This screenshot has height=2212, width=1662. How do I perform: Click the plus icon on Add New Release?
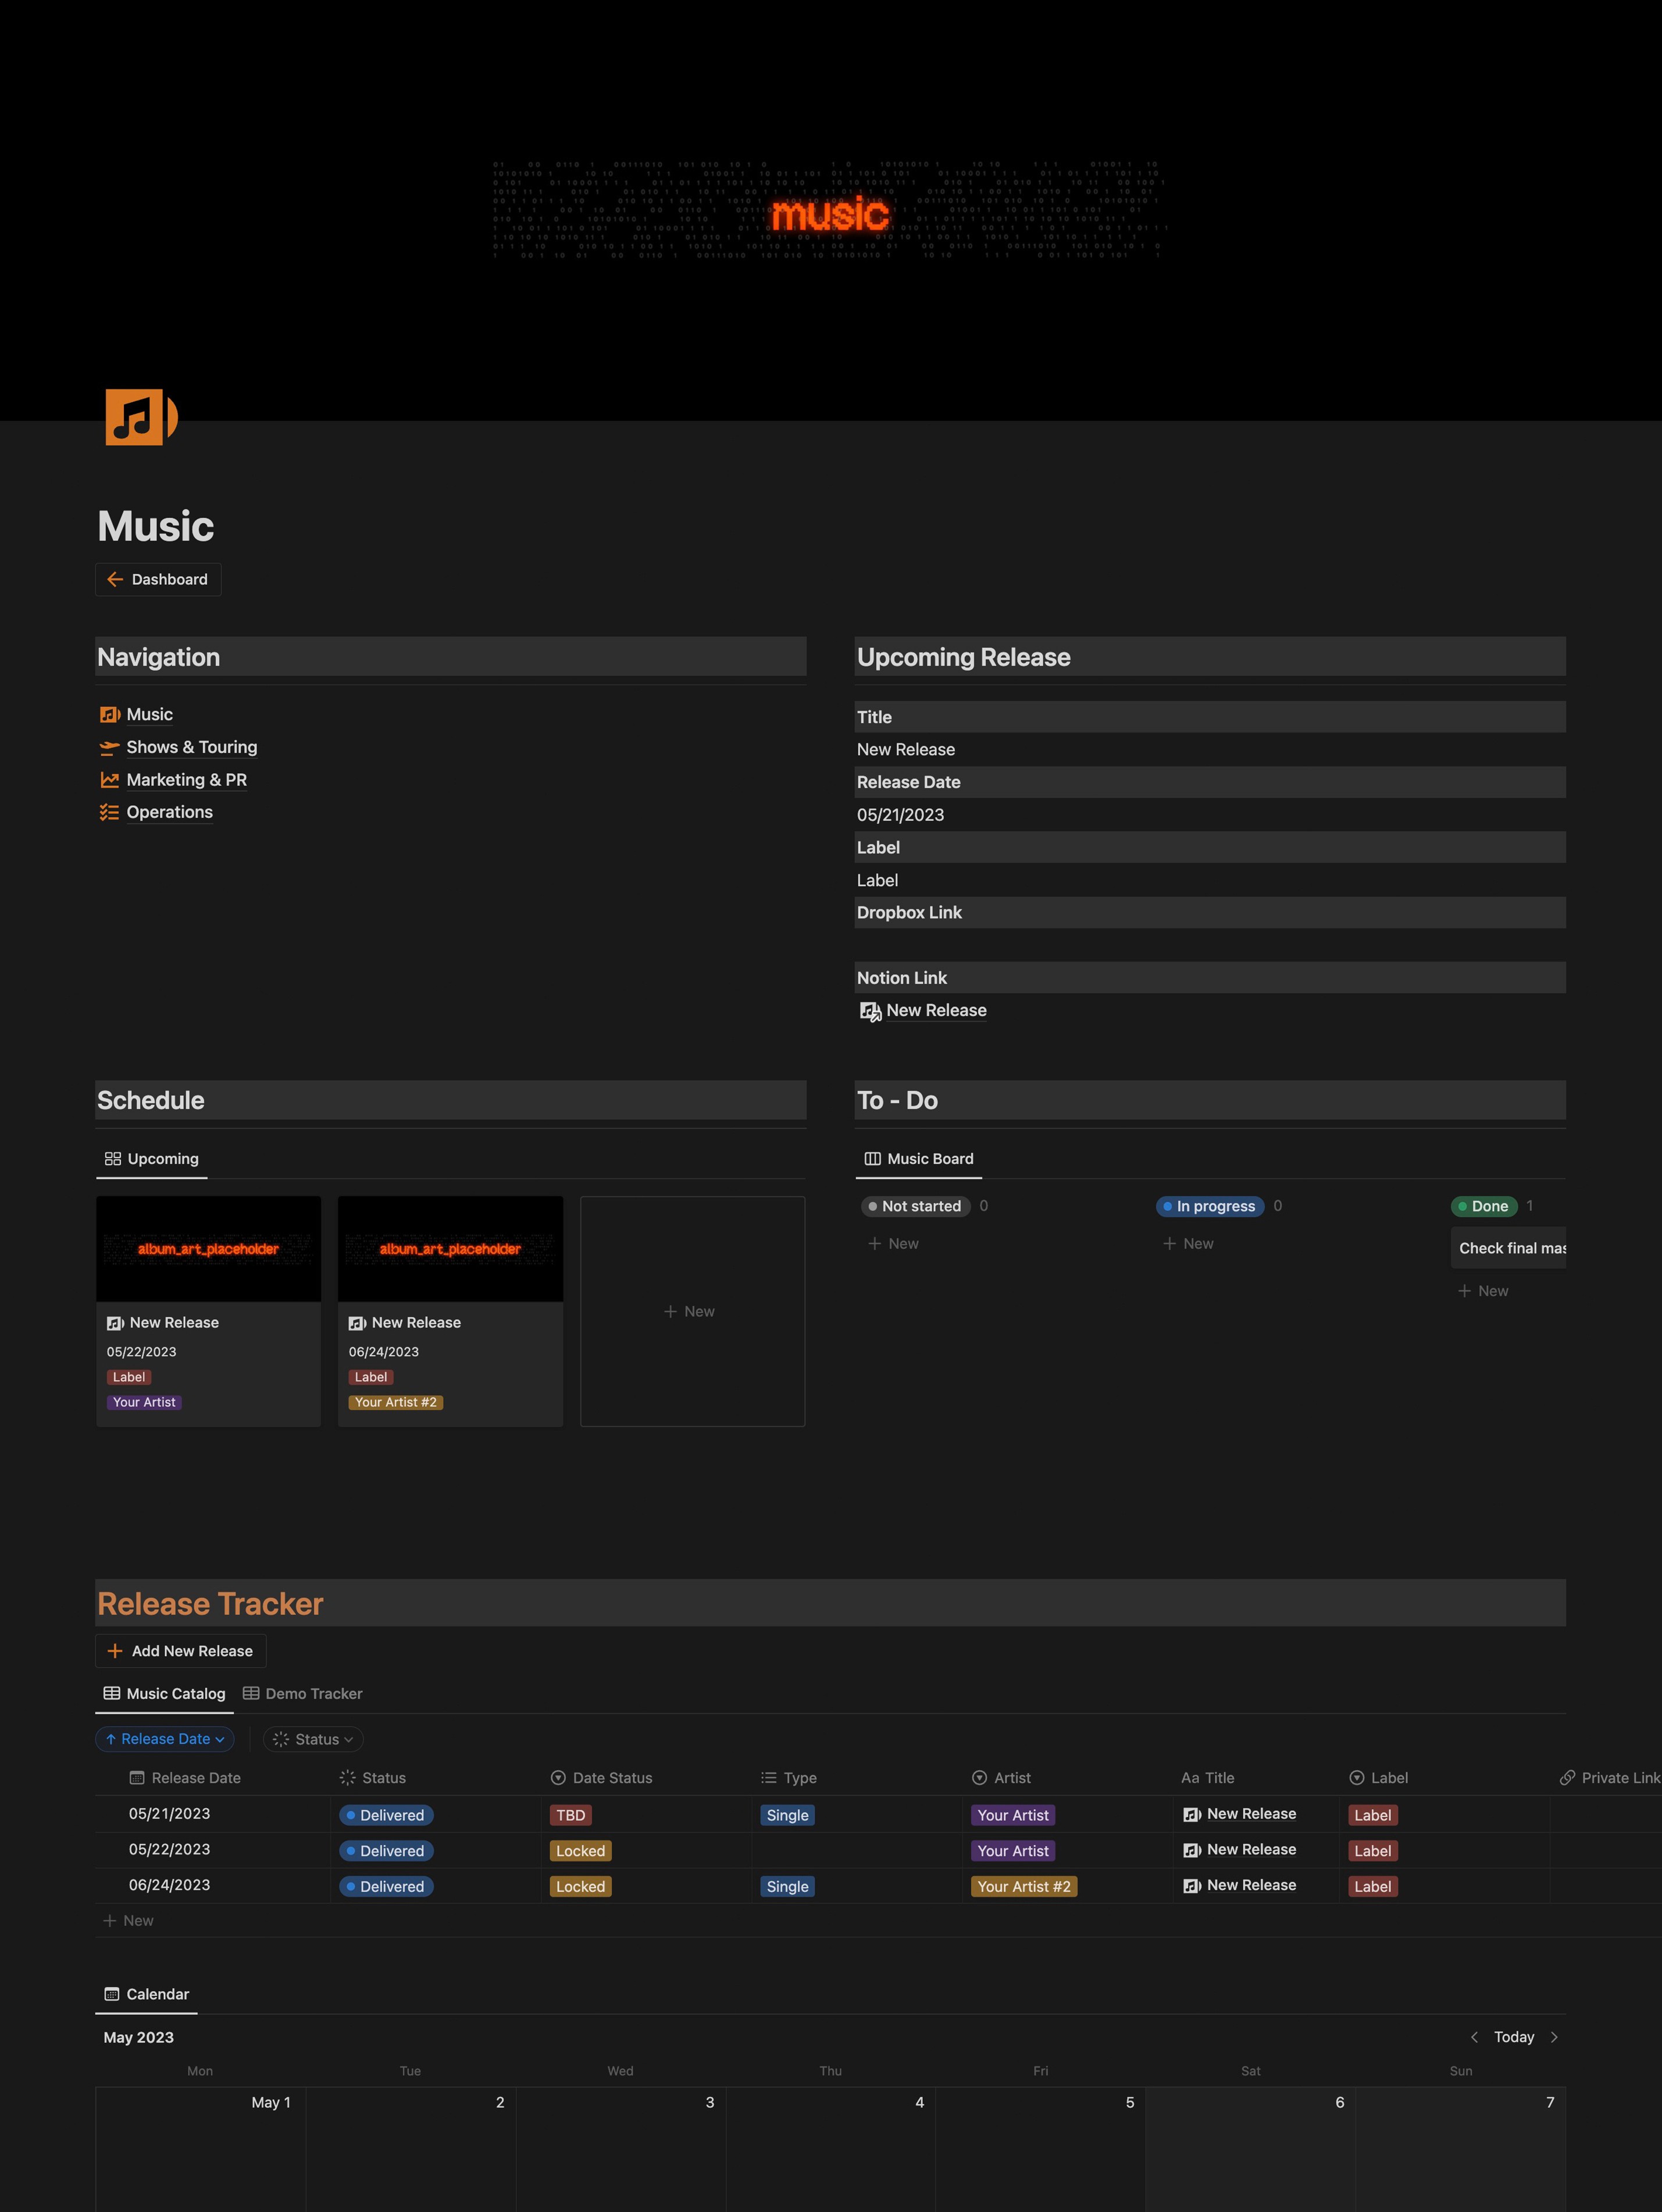click(115, 1651)
